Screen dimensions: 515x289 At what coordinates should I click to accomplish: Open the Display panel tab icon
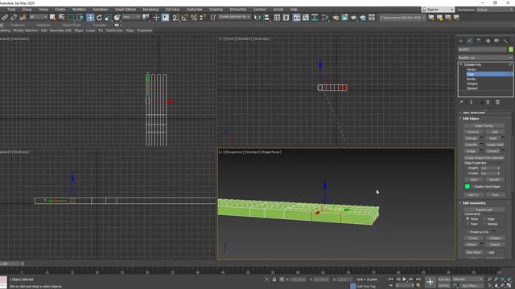tap(496, 41)
